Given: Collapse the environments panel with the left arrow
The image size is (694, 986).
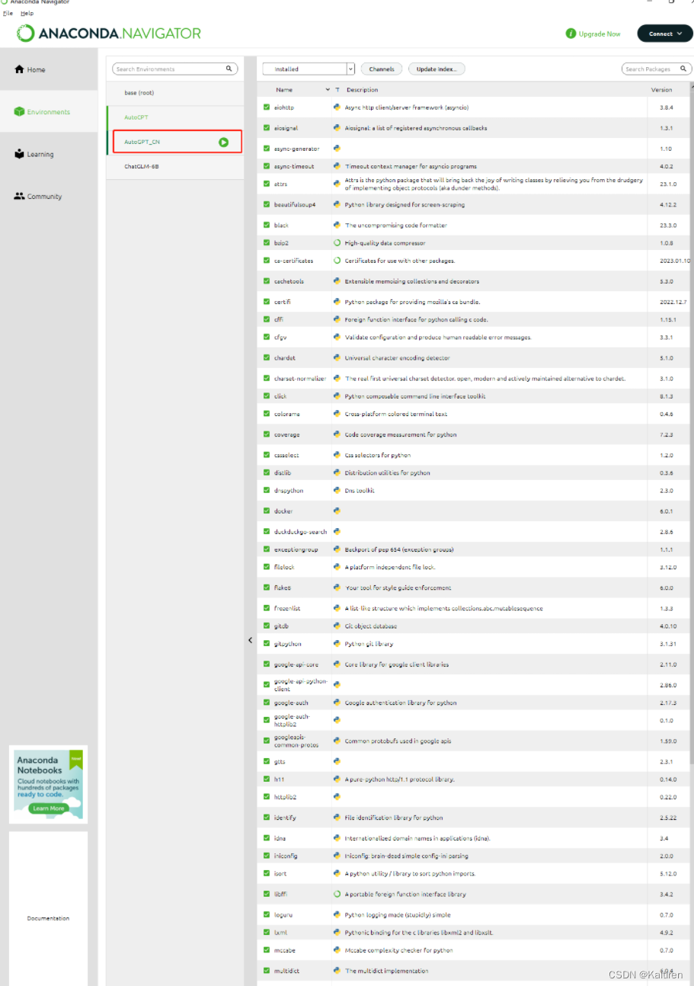Looking at the screenshot, I should pyautogui.click(x=250, y=640).
